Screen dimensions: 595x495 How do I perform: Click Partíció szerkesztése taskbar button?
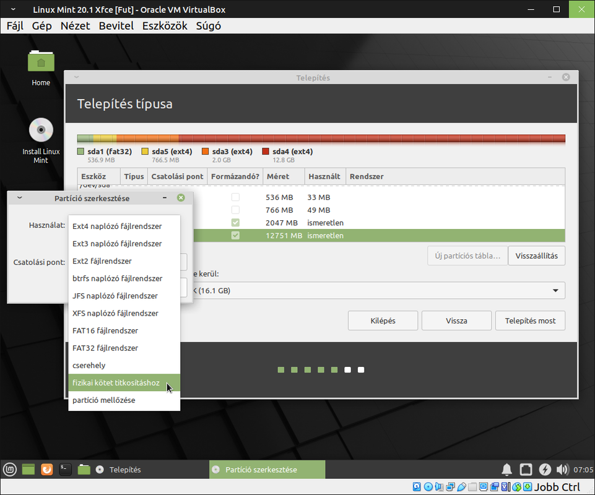(267, 470)
